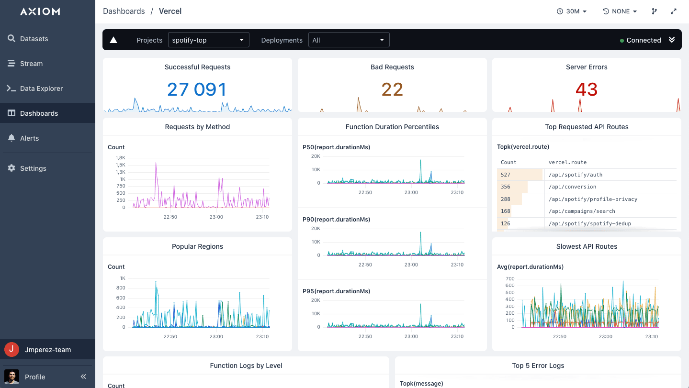This screenshot has width=689, height=388.
Task: Click the P90(report.durationMs) chart label
Action: coord(337,220)
